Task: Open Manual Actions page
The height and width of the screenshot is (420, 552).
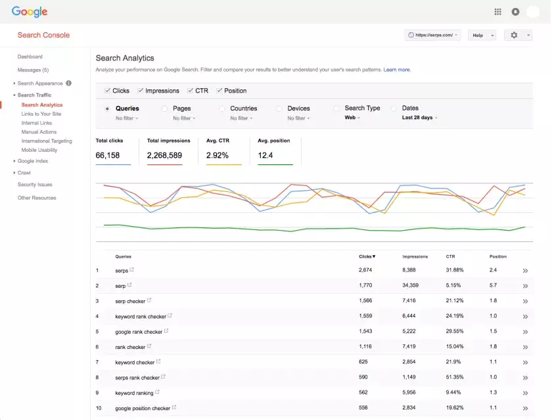Action: [x=39, y=131]
